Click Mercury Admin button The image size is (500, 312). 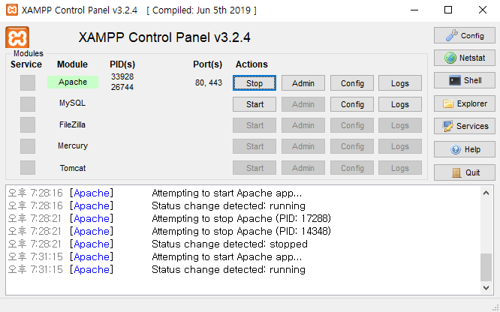(x=303, y=146)
